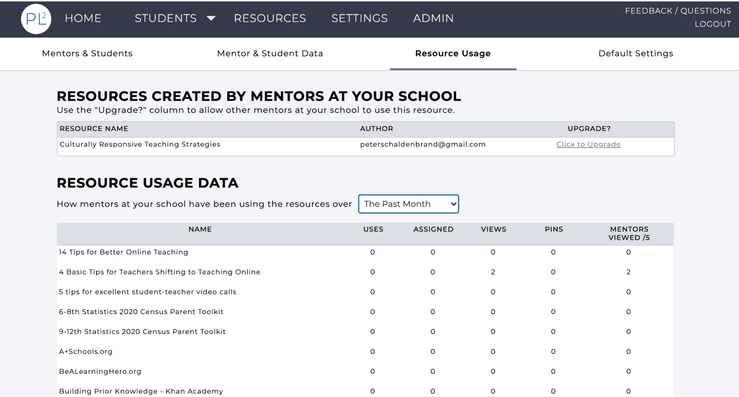The height and width of the screenshot is (397, 739).
Task: Click 14 Tips for Better Online Teaching
Action: 124,252
